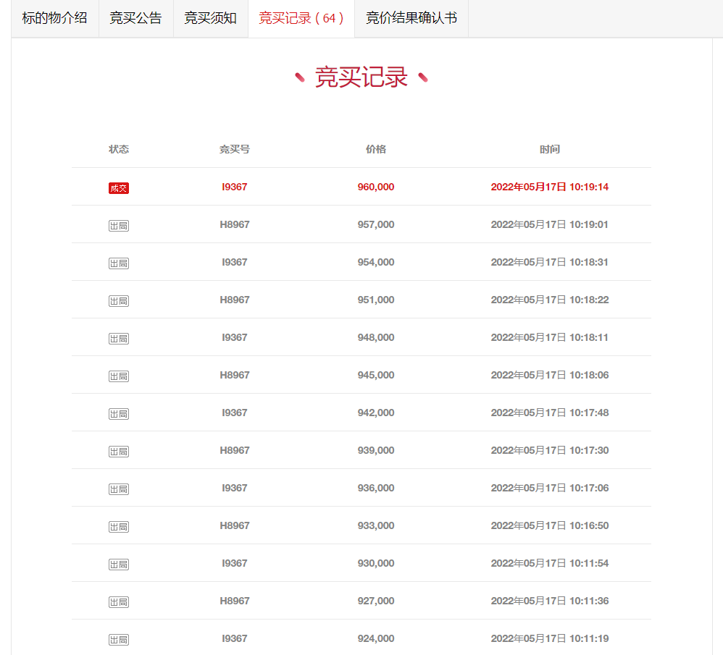Select timestamp 2022年05月17日 10:18:31

pos(550,262)
